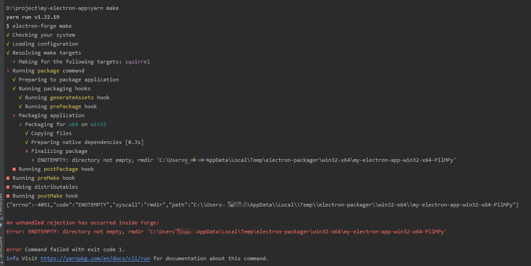Expand the Running package command entry
The height and width of the screenshot is (266, 531).
point(7,70)
